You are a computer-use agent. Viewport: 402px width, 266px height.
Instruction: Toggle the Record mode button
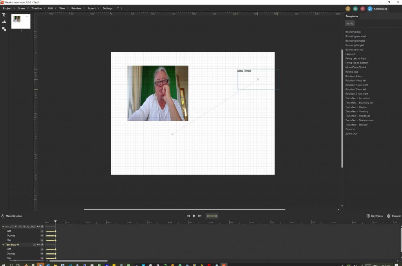(x=393, y=216)
